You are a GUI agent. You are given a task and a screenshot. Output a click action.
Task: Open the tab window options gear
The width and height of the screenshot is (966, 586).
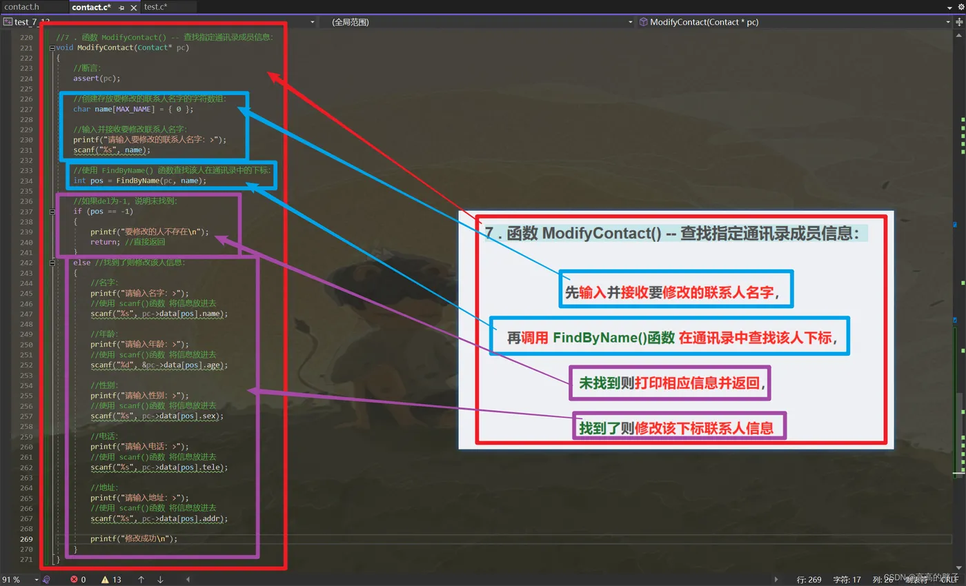pos(960,7)
